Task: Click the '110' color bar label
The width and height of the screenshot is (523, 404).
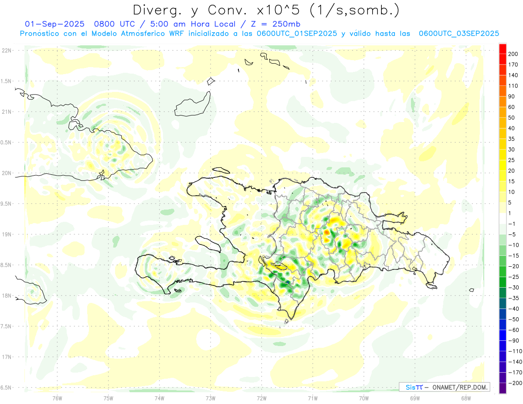Action: tap(513, 85)
